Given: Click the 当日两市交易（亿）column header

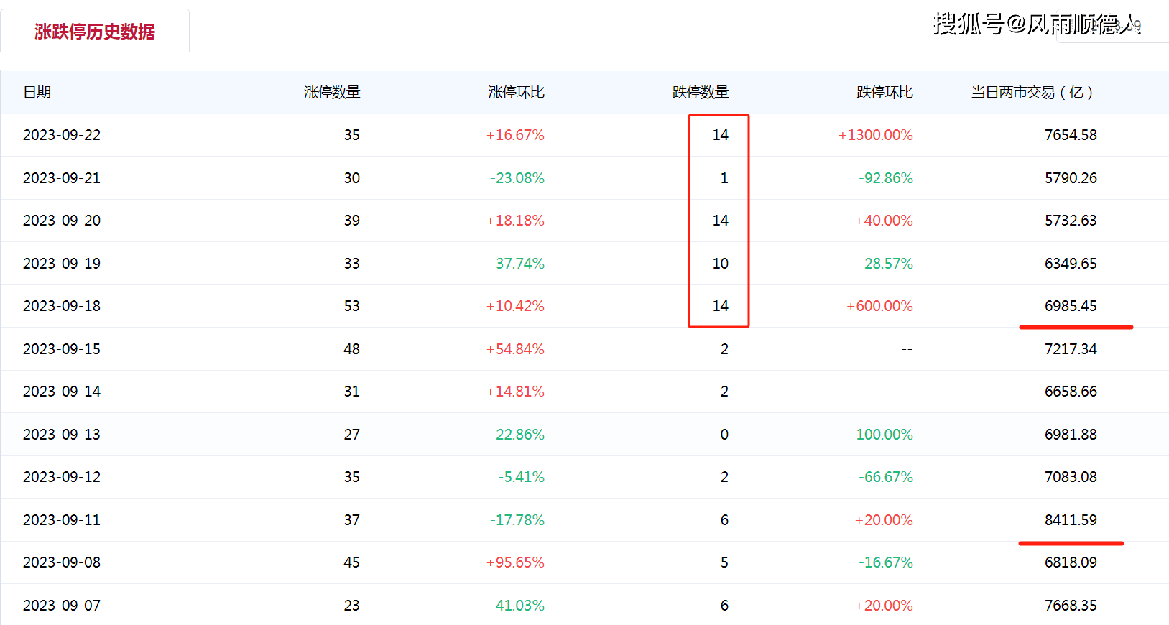Looking at the screenshot, I should 1032,92.
